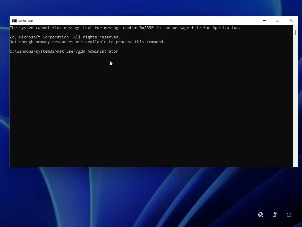Click the 'message number 0x2350' error line
This screenshot has width=302, height=227.
pos(125,28)
